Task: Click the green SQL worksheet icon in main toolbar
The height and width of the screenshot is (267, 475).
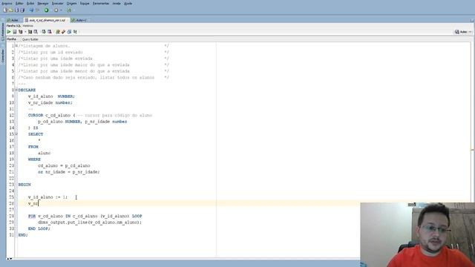Action: 69,10
